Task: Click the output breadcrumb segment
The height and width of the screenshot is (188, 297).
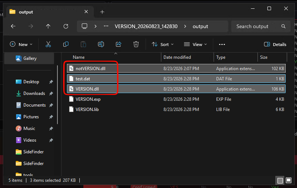Action: [x=200, y=26]
